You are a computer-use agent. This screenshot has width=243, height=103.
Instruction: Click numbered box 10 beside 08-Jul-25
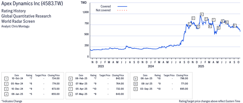click(x=135, y=84)
